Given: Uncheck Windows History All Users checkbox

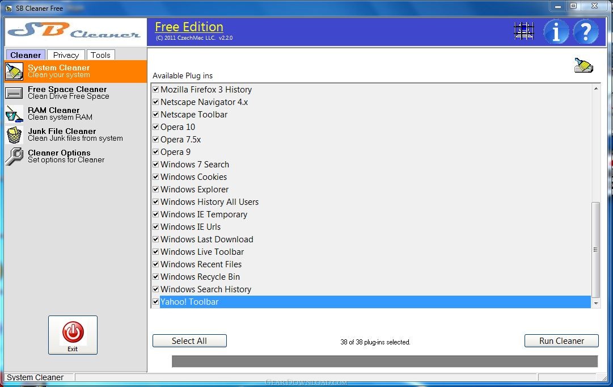Looking at the screenshot, I should (155, 202).
